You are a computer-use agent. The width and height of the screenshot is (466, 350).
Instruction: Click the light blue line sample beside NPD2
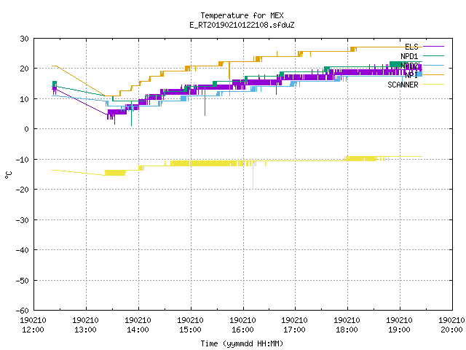(x=433, y=65)
